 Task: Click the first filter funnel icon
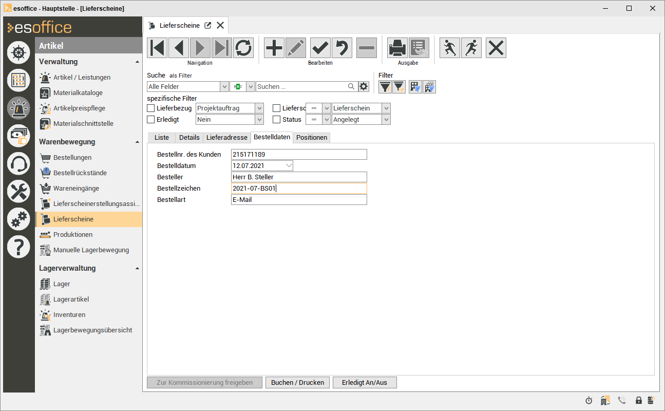pyautogui.click(x=385, y=87)
